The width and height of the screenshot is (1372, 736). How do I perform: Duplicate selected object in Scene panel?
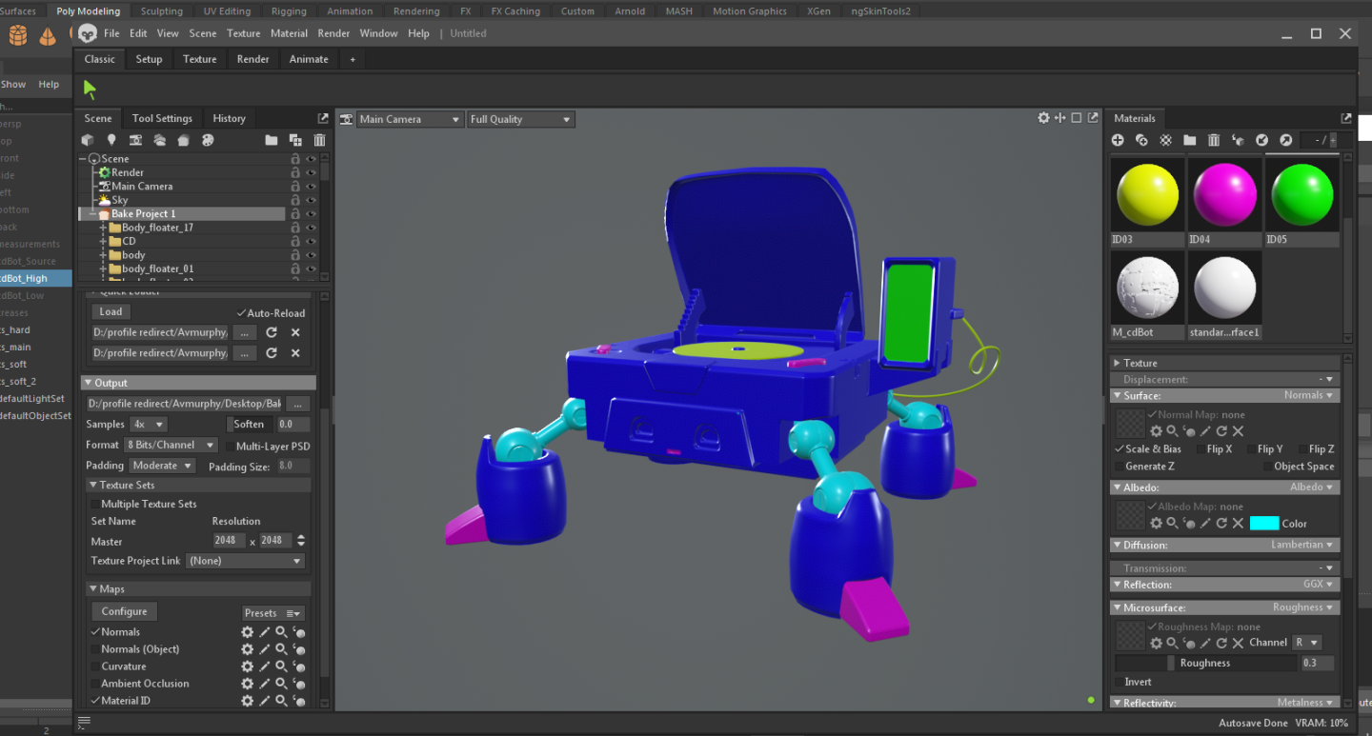pos(295,140)
